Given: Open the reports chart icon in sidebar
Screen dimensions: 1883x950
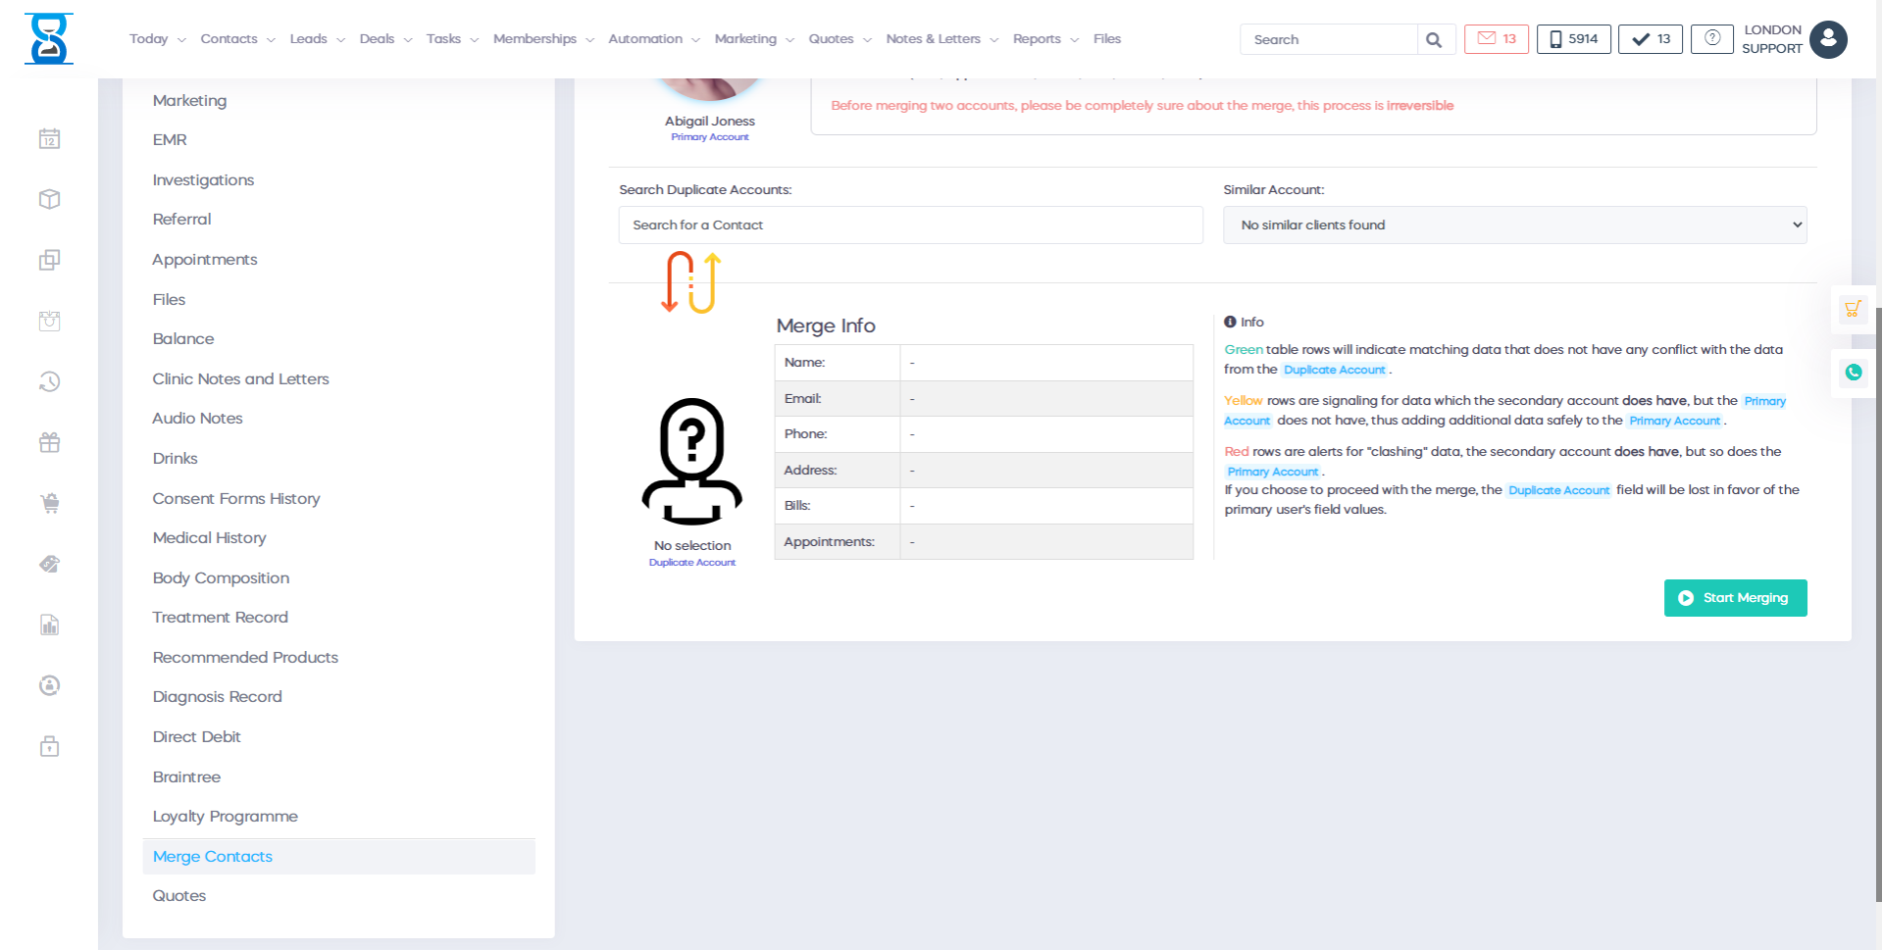Looking at the screenshot, I should click(x=49, y=625).
